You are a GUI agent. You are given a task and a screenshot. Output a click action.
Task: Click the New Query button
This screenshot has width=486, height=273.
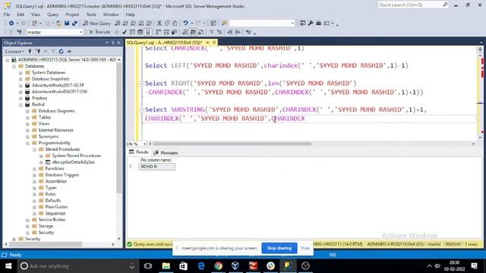[96, 24]
